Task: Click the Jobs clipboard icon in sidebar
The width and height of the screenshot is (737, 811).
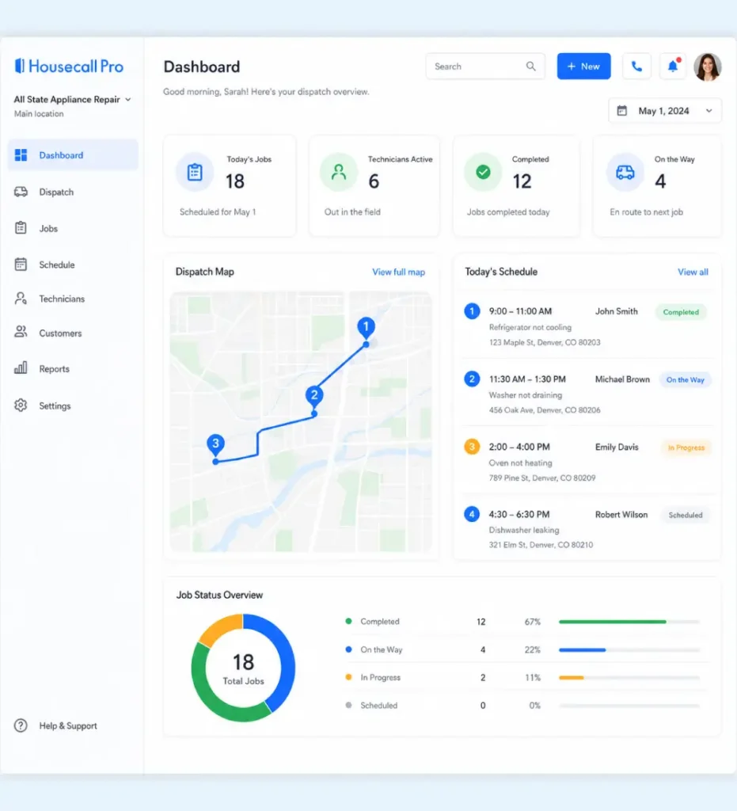Action: (x=21, y=228)
